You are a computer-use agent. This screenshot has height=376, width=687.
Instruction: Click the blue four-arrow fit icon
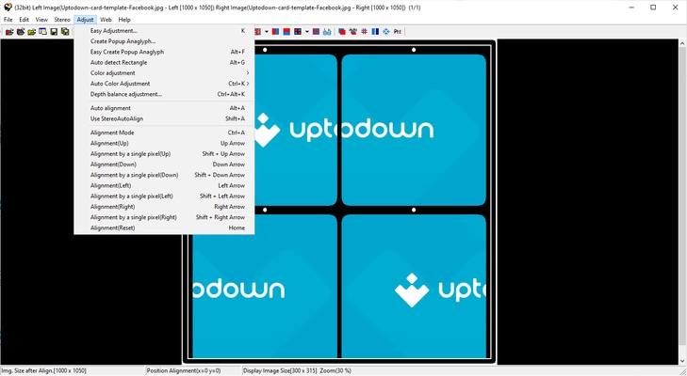386,31
